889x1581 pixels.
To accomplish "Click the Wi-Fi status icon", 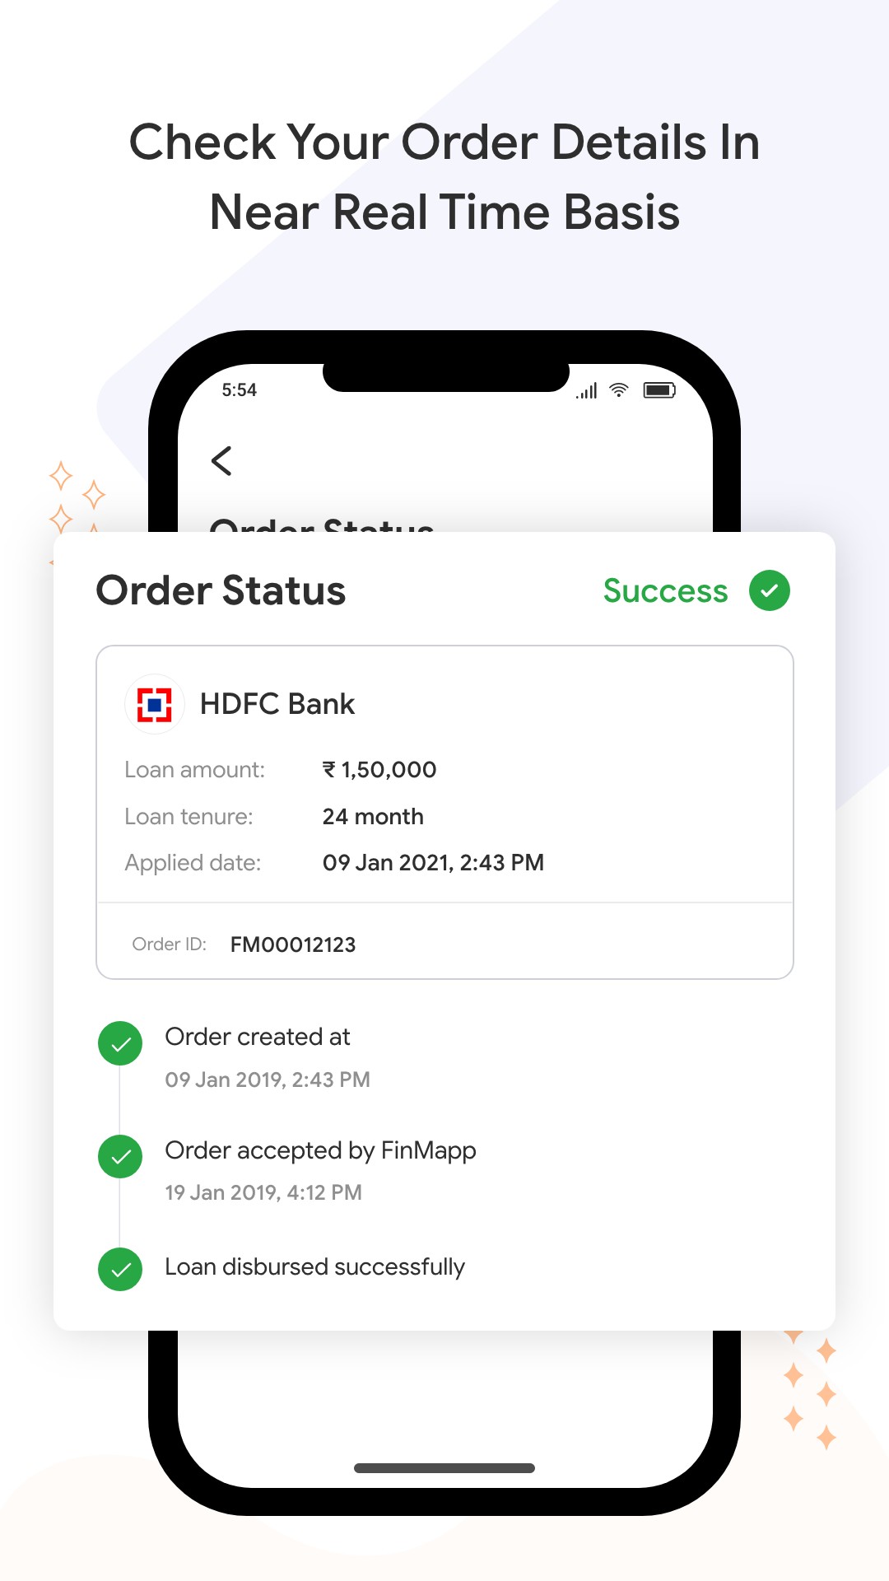I will tap(619, 390).
